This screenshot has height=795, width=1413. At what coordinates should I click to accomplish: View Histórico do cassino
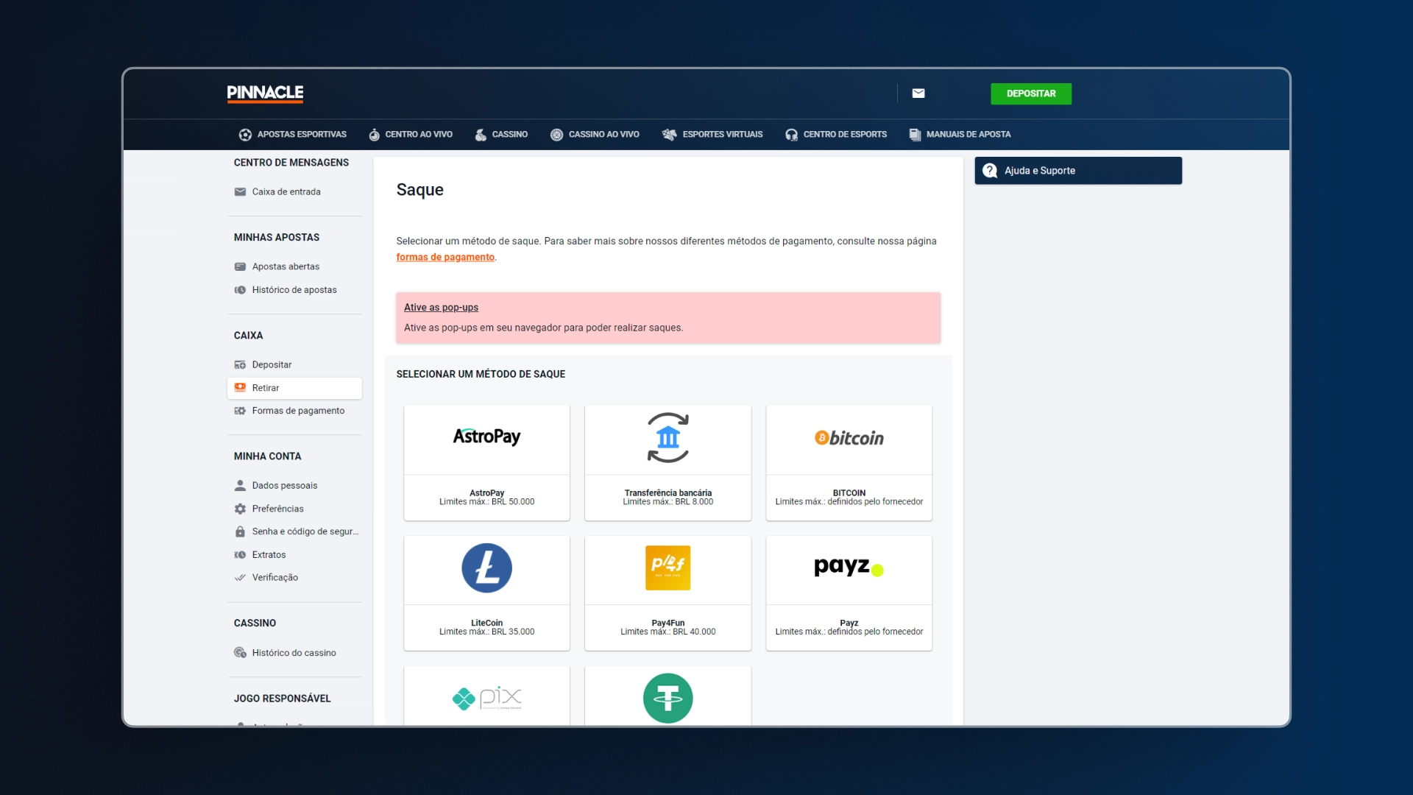click(294, 653)
